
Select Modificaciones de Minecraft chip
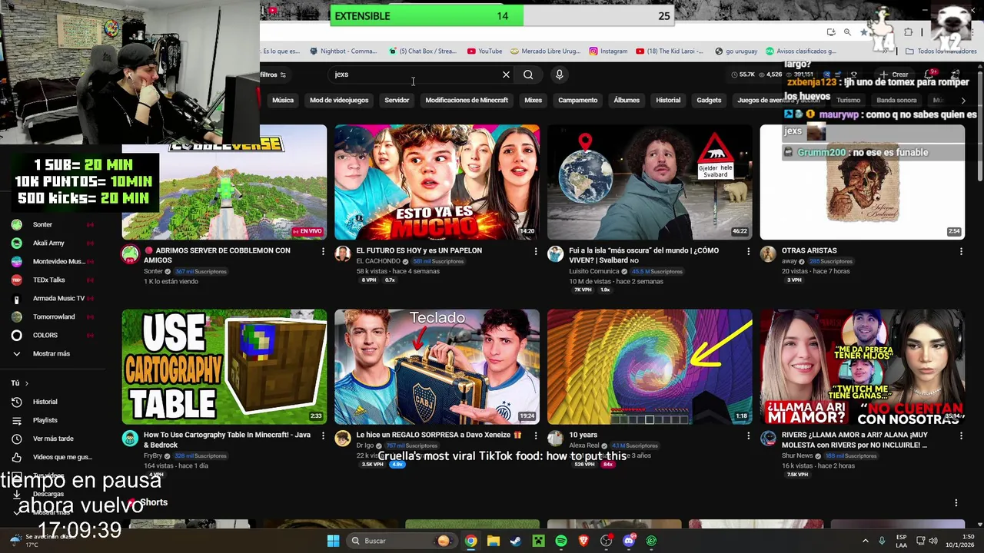(x=467, y=100)
